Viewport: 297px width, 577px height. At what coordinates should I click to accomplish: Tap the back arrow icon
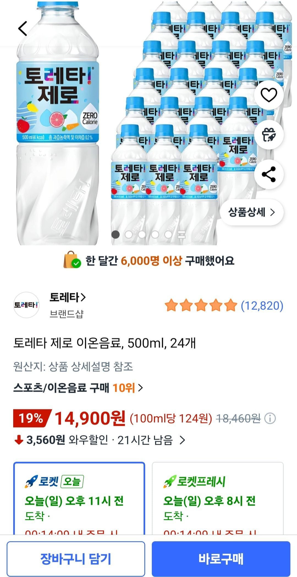coord(23,29)
